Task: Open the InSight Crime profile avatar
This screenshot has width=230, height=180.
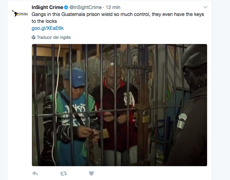Action: tap(20, 14)
